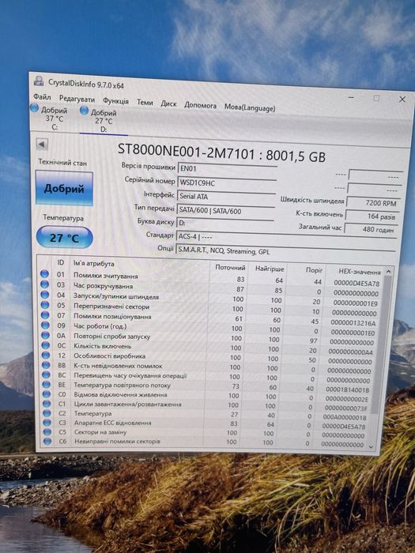Click the power on hours field 480 годин
Viewport: 415px width, 553px height.
click(x=371, y=229)
